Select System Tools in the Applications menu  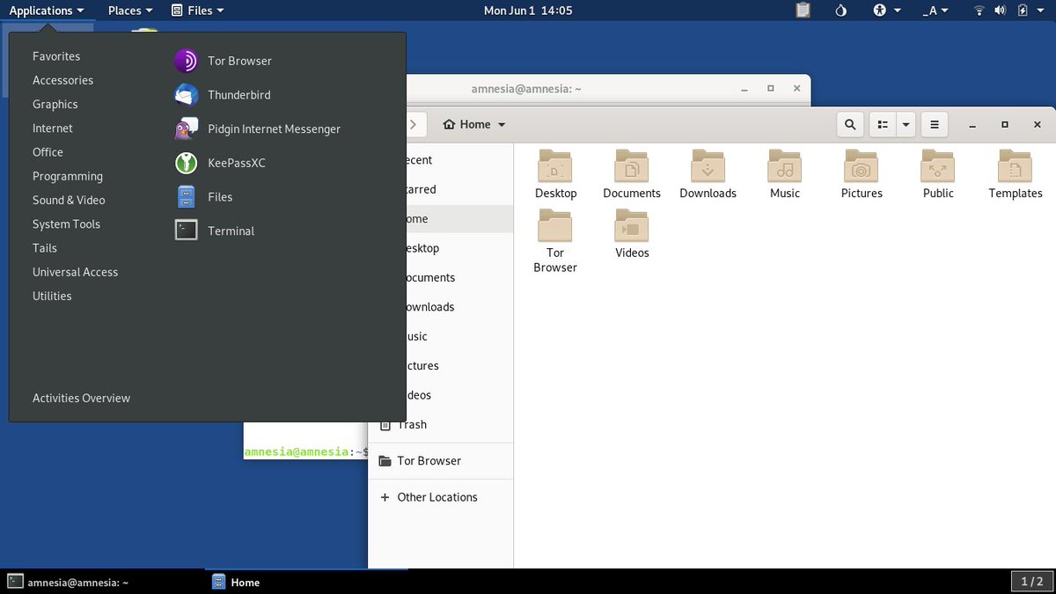[66, 224]
